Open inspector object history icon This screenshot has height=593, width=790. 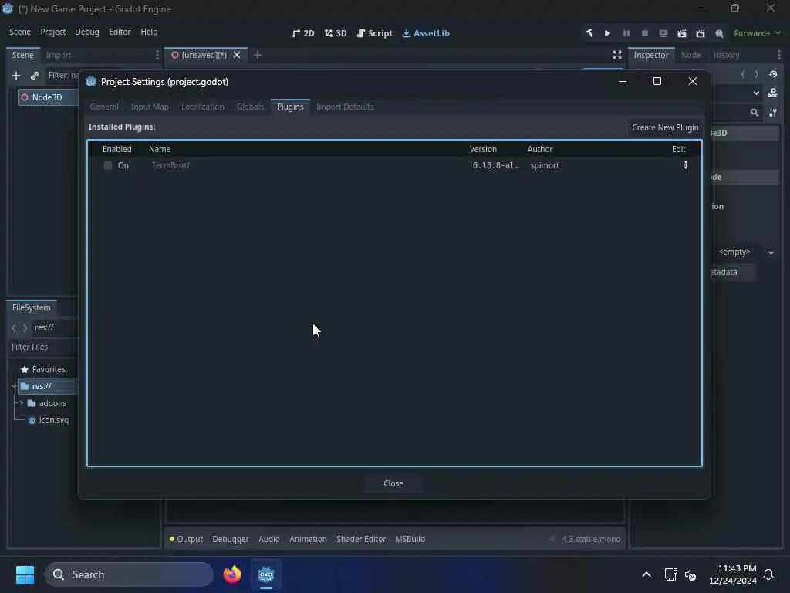773,75
